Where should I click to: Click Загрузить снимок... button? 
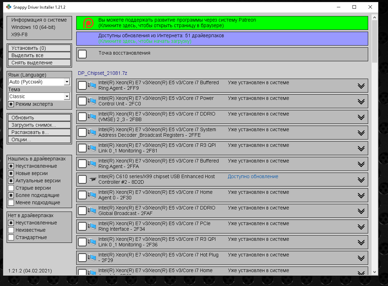pyautogui.click(x=39, y=125)
